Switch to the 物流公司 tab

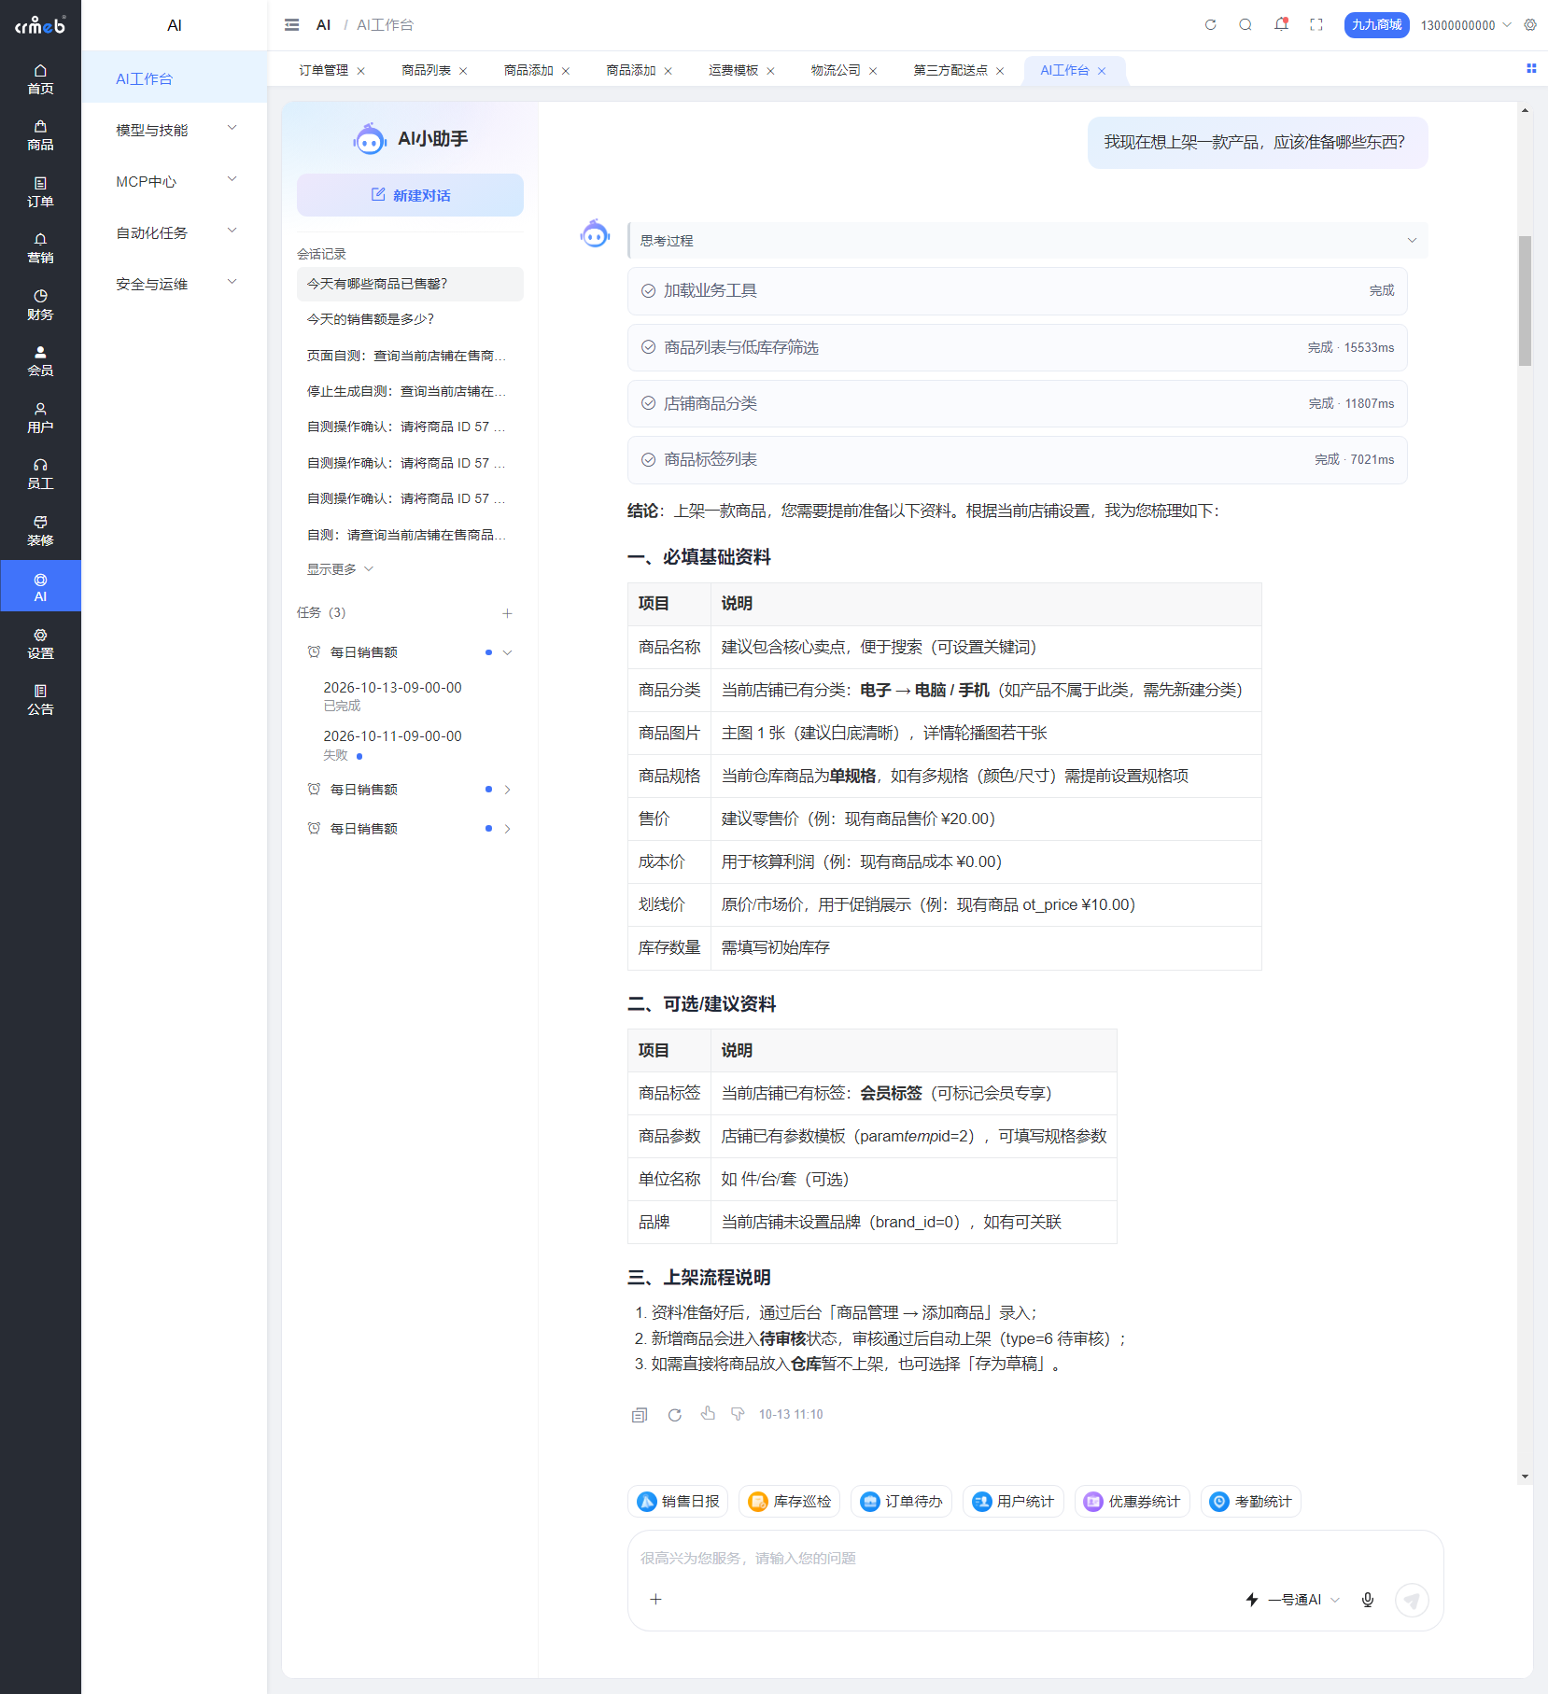coord(836,71)
